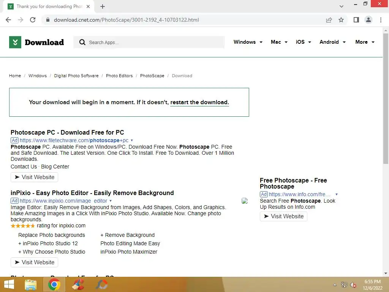This screenshot has height=292, width=389.
Task: Click 'Replace Photo backgrounds' link
Action: tap(52, 235)
